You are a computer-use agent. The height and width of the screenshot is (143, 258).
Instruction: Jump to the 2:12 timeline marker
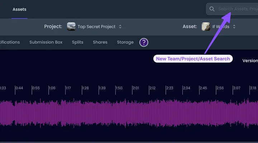[152, 88]
